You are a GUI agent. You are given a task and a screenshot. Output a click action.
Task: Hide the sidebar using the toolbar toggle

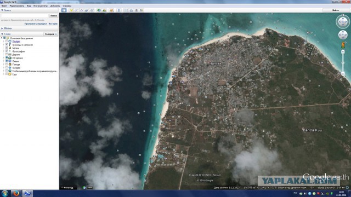click(64, 10)
